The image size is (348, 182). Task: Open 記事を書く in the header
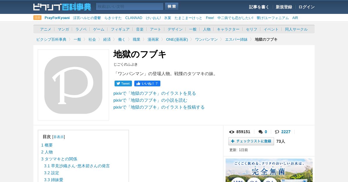click(259, 7)
